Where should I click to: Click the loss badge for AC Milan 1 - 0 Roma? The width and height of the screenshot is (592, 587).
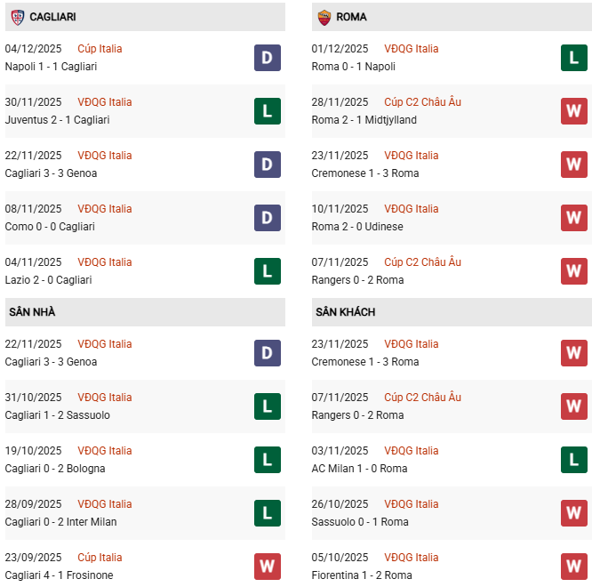click(x=574, y=460)
